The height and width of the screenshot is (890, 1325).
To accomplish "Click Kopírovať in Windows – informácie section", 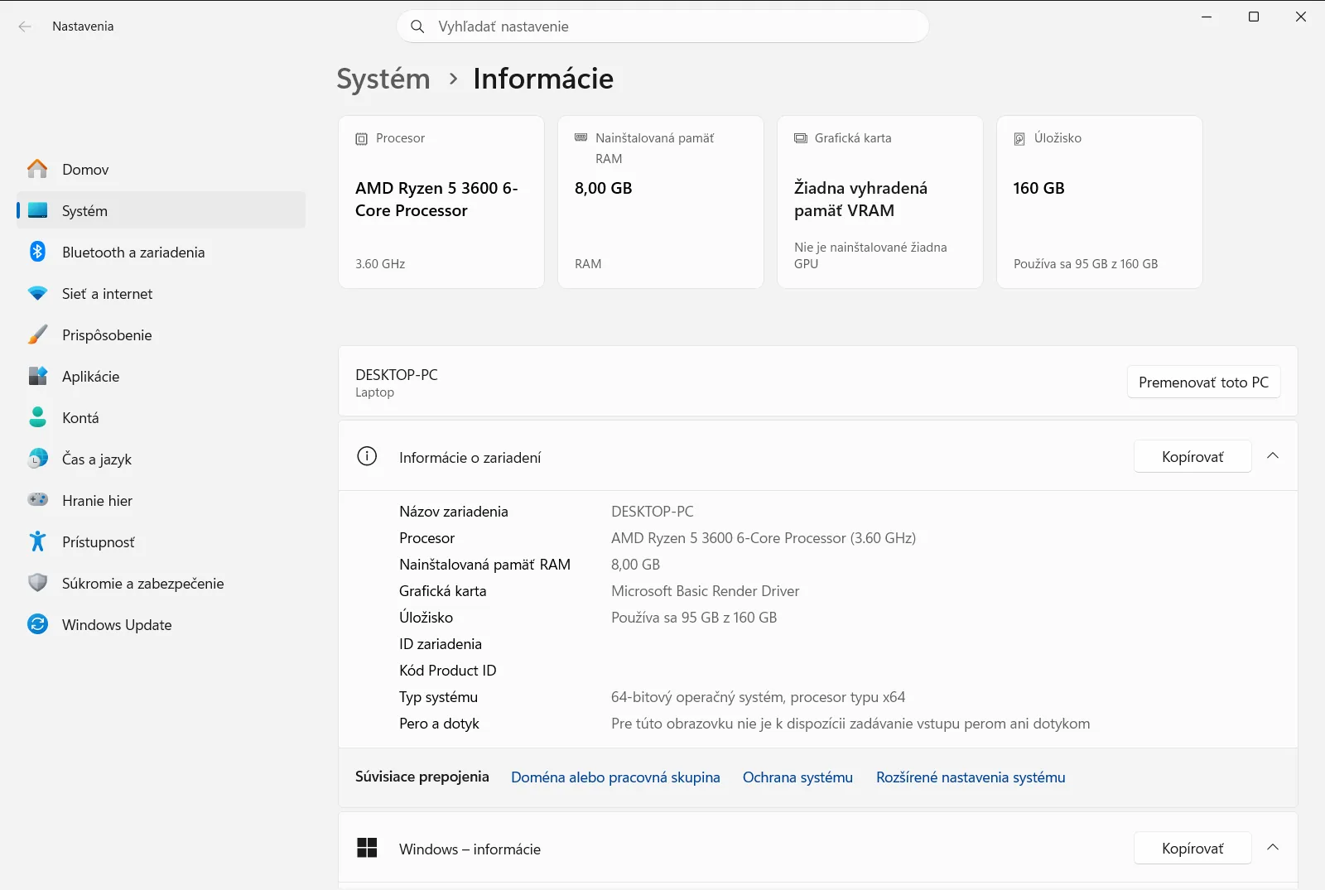I will [x=1192, y=848].
